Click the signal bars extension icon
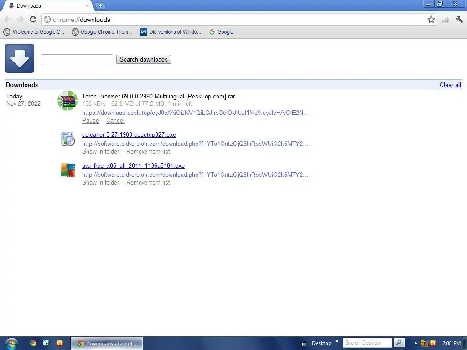This screenshot has width=467, height=350. click(445, 20)
